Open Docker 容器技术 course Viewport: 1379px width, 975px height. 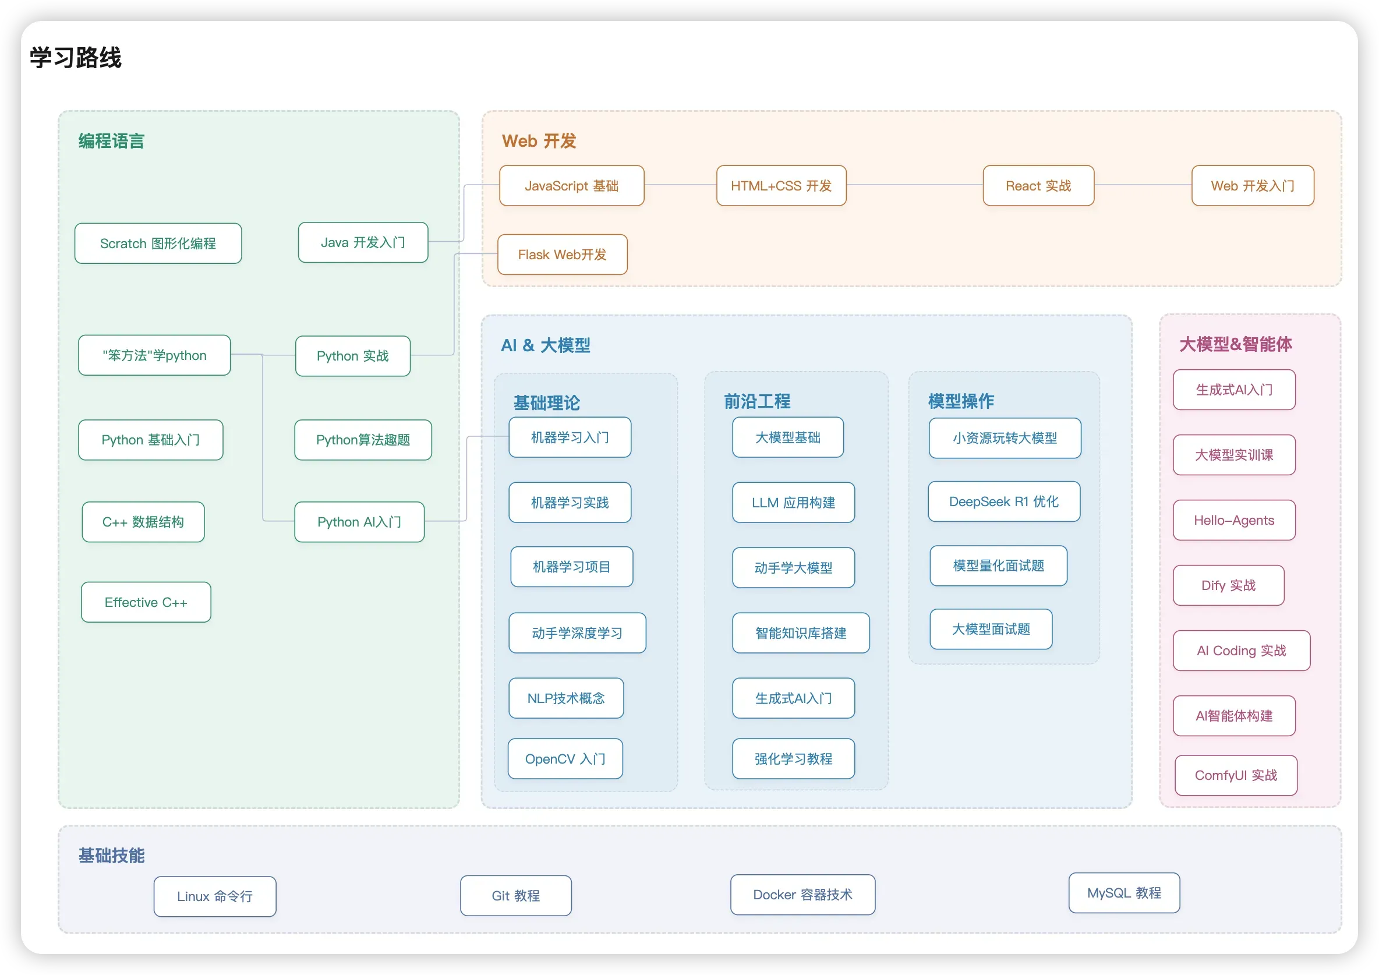point(802,895)
